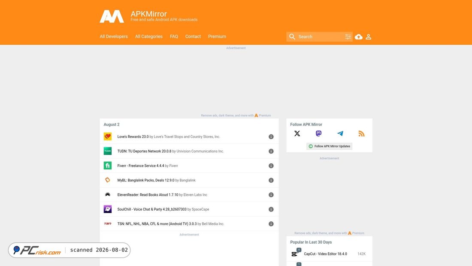The height and width of the screenshot is (266, 472).
Task: Open Eleven Labs Inc developer link
Action: pos(195,195)
